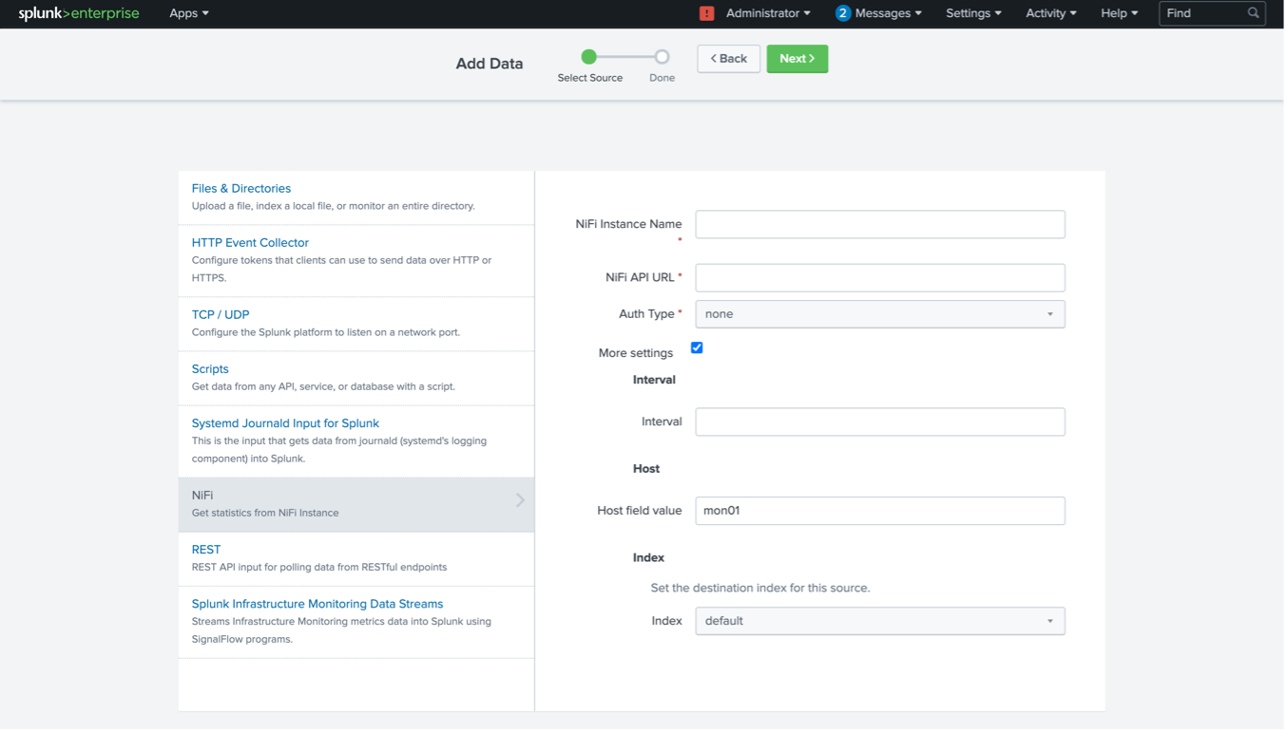Open the Help menu
Screen dimensions: 1286x731
[x=1120, y=13]
